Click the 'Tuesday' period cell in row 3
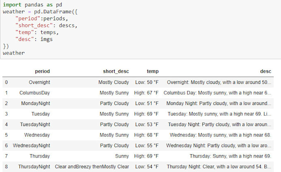281x172 pixels. click(40, 114)
